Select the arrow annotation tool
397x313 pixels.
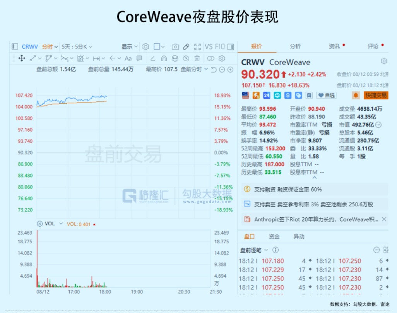click(x=113, y=58)
